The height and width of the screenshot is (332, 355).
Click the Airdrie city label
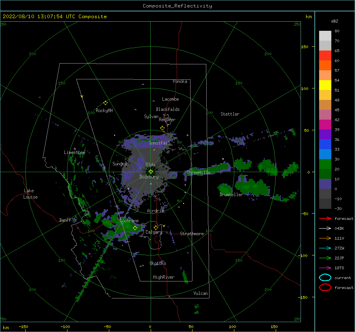155,211
